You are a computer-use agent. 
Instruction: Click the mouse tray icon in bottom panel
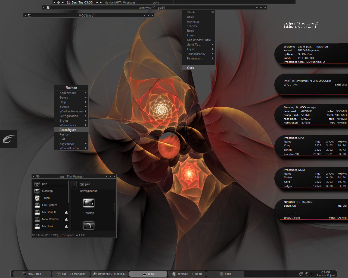point(307,274)
